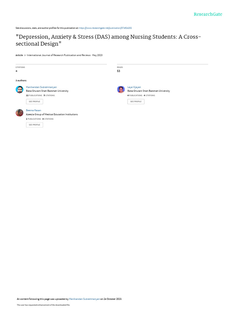Click the uploader name link in footer
The image size is (234, 312).
click(84, 299)
